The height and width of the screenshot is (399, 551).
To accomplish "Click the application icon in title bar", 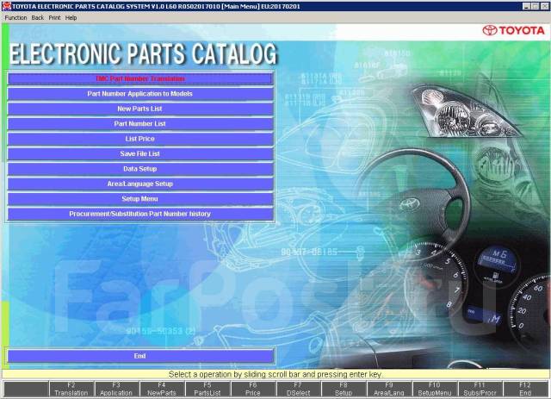I will [6, 6].
